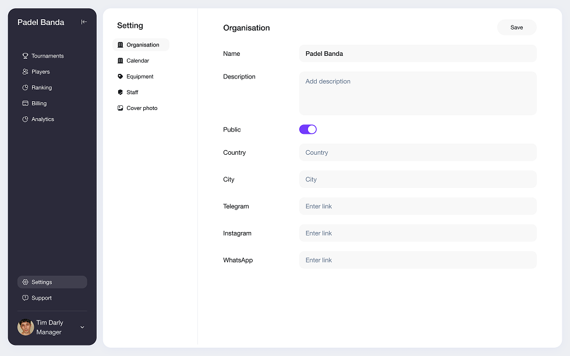Open the Country selection field
The height and width of the screenshot is (356, 570).
(x=417, y=152)
